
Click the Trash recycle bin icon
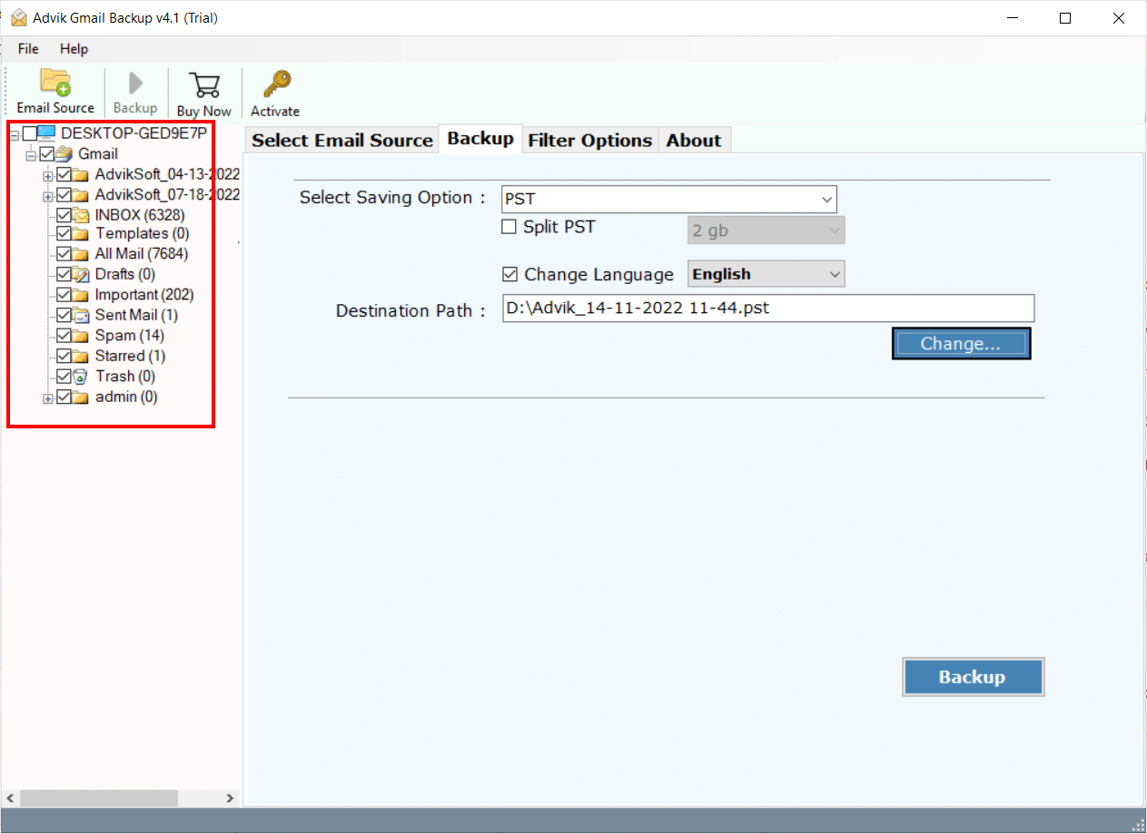click(81, 376)
